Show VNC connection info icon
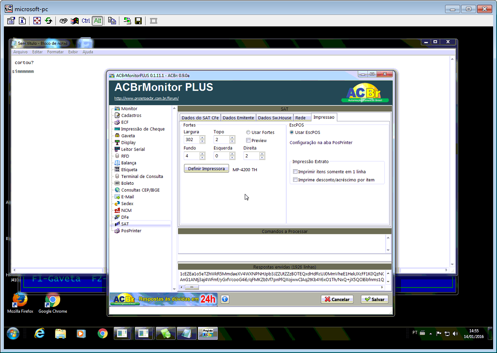Viewport: 497px width, 353px height. tap(22, 21)
